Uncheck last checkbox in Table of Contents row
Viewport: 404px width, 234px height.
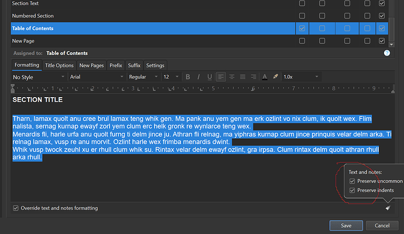(x=382, y=28)
